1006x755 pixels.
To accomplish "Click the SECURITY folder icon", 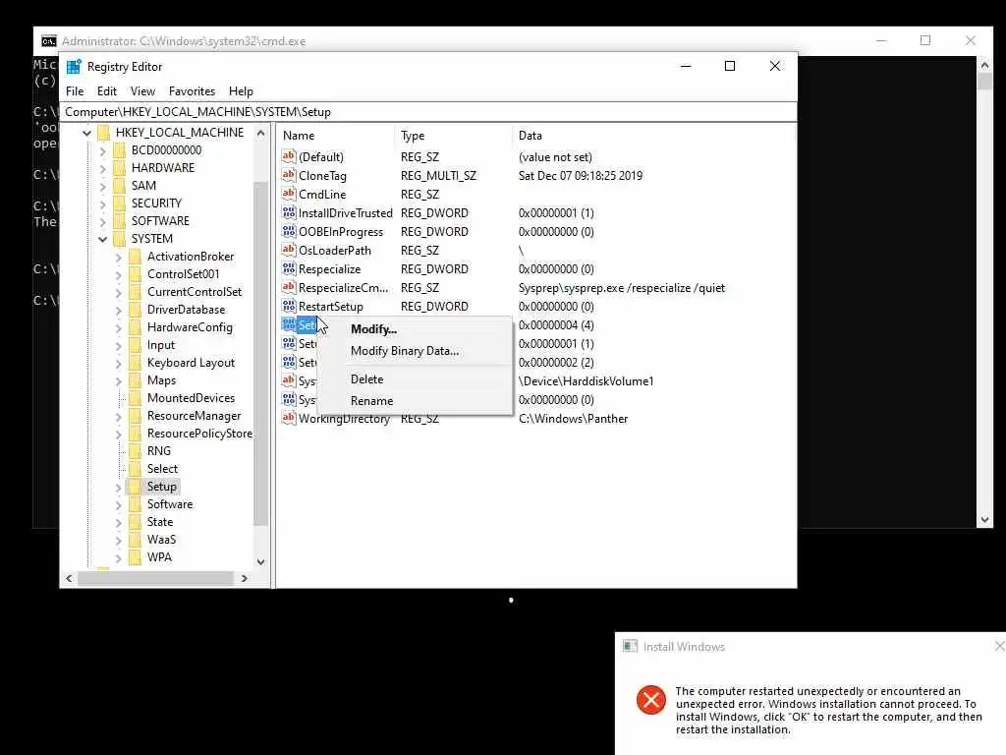I will pyautogui.click(x=119, y=203).
